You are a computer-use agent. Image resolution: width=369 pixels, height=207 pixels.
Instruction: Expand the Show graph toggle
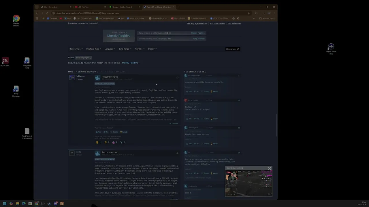click(232, 49)
